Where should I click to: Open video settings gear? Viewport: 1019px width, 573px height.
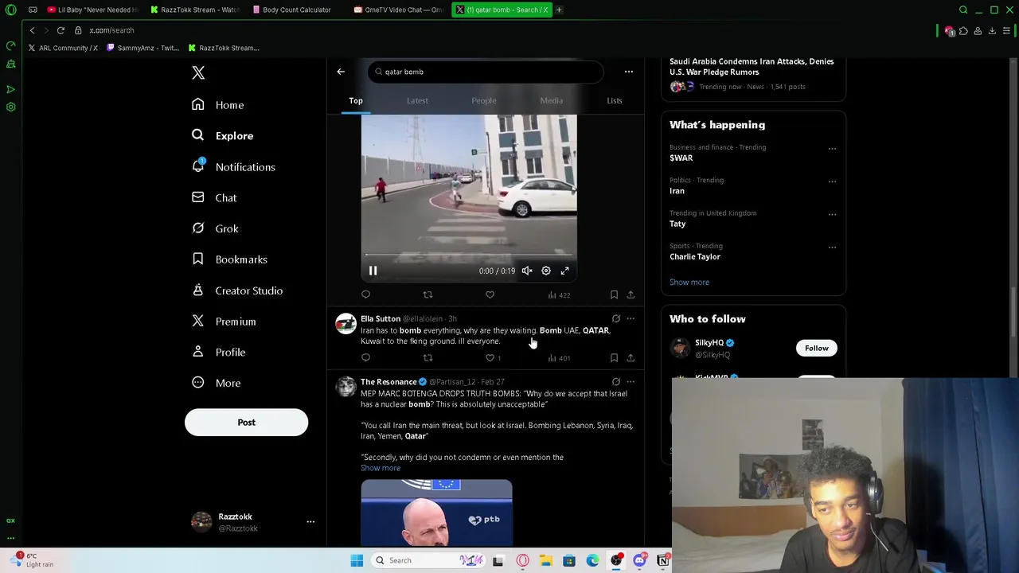tap(546, 271)
